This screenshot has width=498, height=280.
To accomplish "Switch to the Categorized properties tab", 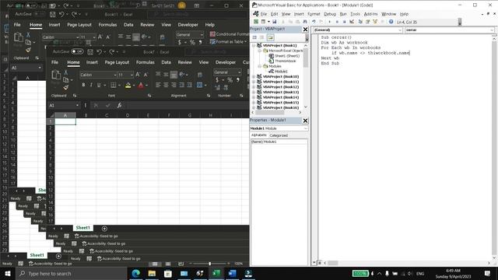I will coord(279,135).
